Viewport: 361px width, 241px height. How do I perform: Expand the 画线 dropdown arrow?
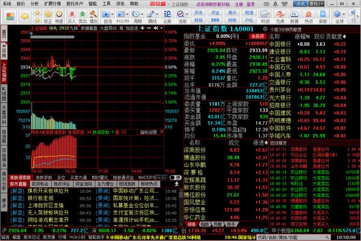pyautogui.click(x=157, y=14)
